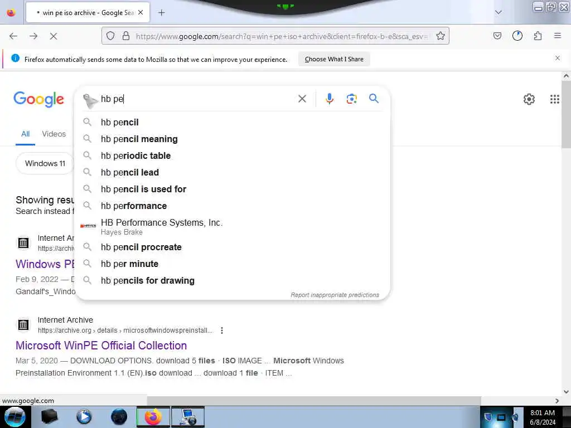Go to Google home via logo
Viewport: 571px width, 428px height.
coord(38,99)
